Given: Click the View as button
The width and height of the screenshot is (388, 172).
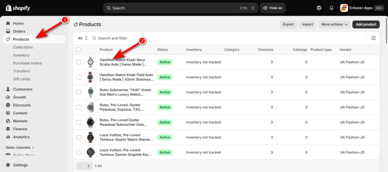Looking at the screenshot, I should click(273, 8).
